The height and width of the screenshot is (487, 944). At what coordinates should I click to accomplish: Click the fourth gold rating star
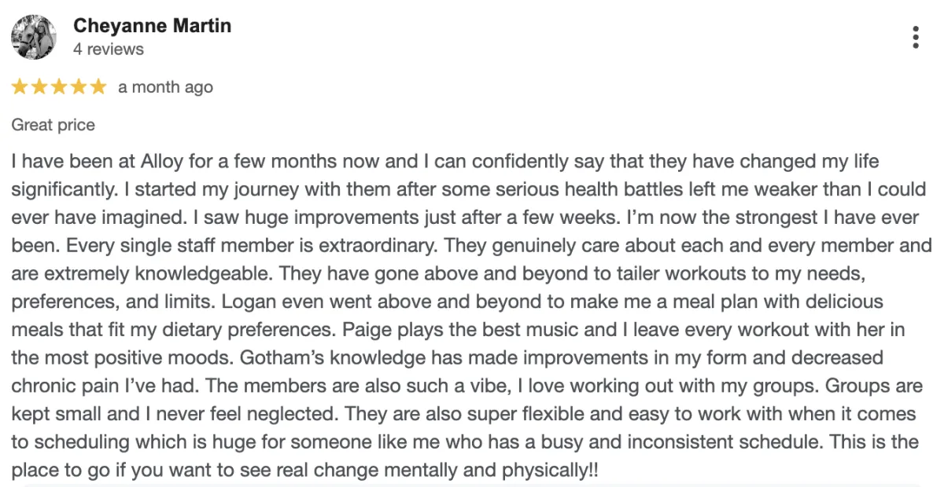pos(79,87)
